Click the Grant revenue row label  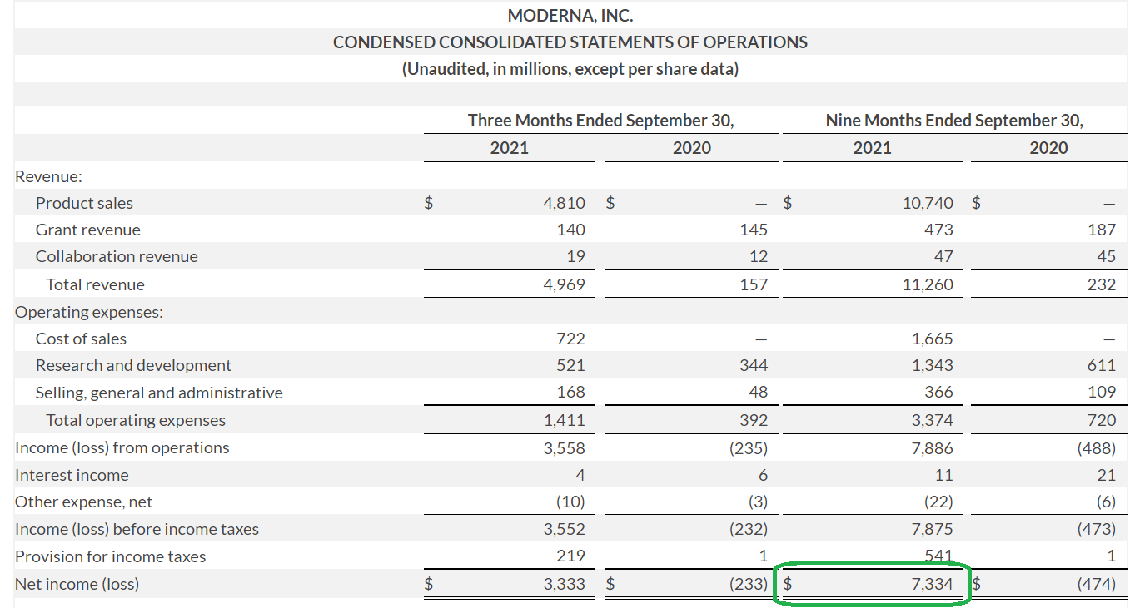point(88,230)
